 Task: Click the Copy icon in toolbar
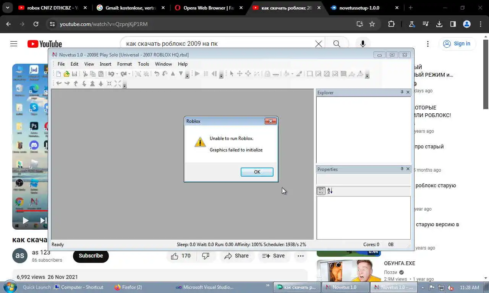[x=93, y=74]
